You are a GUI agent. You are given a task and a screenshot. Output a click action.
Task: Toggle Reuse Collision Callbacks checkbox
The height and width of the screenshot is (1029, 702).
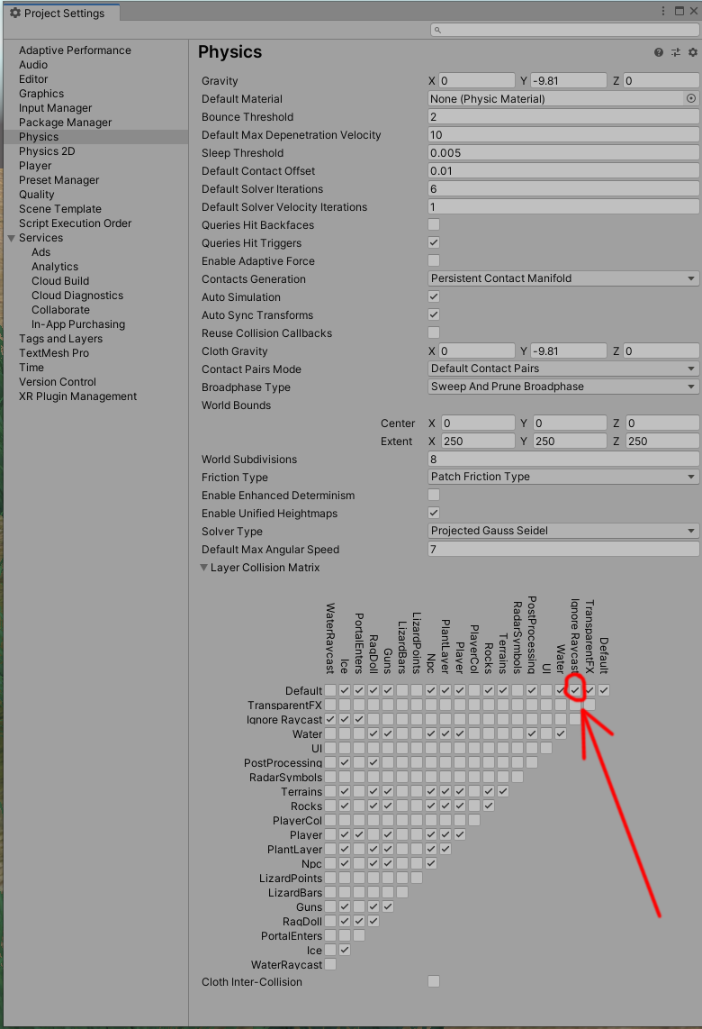click(434, 332)
